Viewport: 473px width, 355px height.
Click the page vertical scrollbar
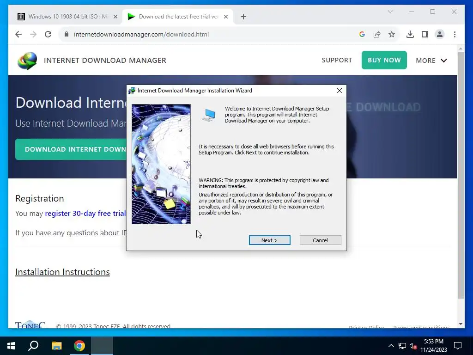coord(461,175)
